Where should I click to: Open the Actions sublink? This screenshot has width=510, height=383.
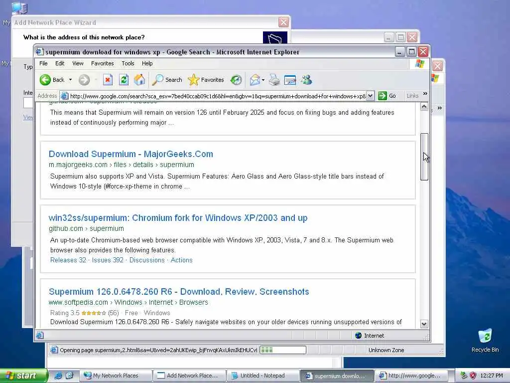[x=181, y=260]
